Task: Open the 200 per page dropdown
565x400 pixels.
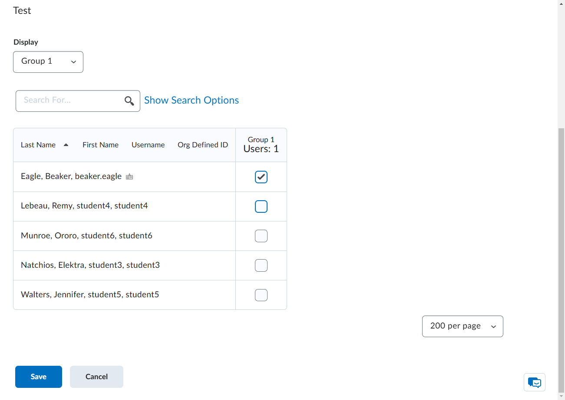Action: click(463, 326)
